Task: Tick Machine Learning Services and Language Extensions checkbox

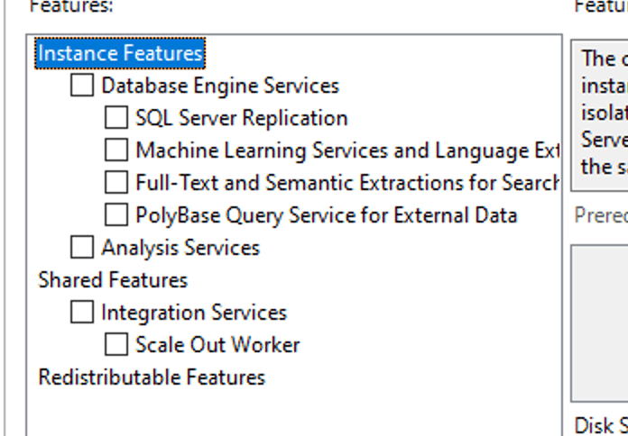Action: [x=116, y=150]
